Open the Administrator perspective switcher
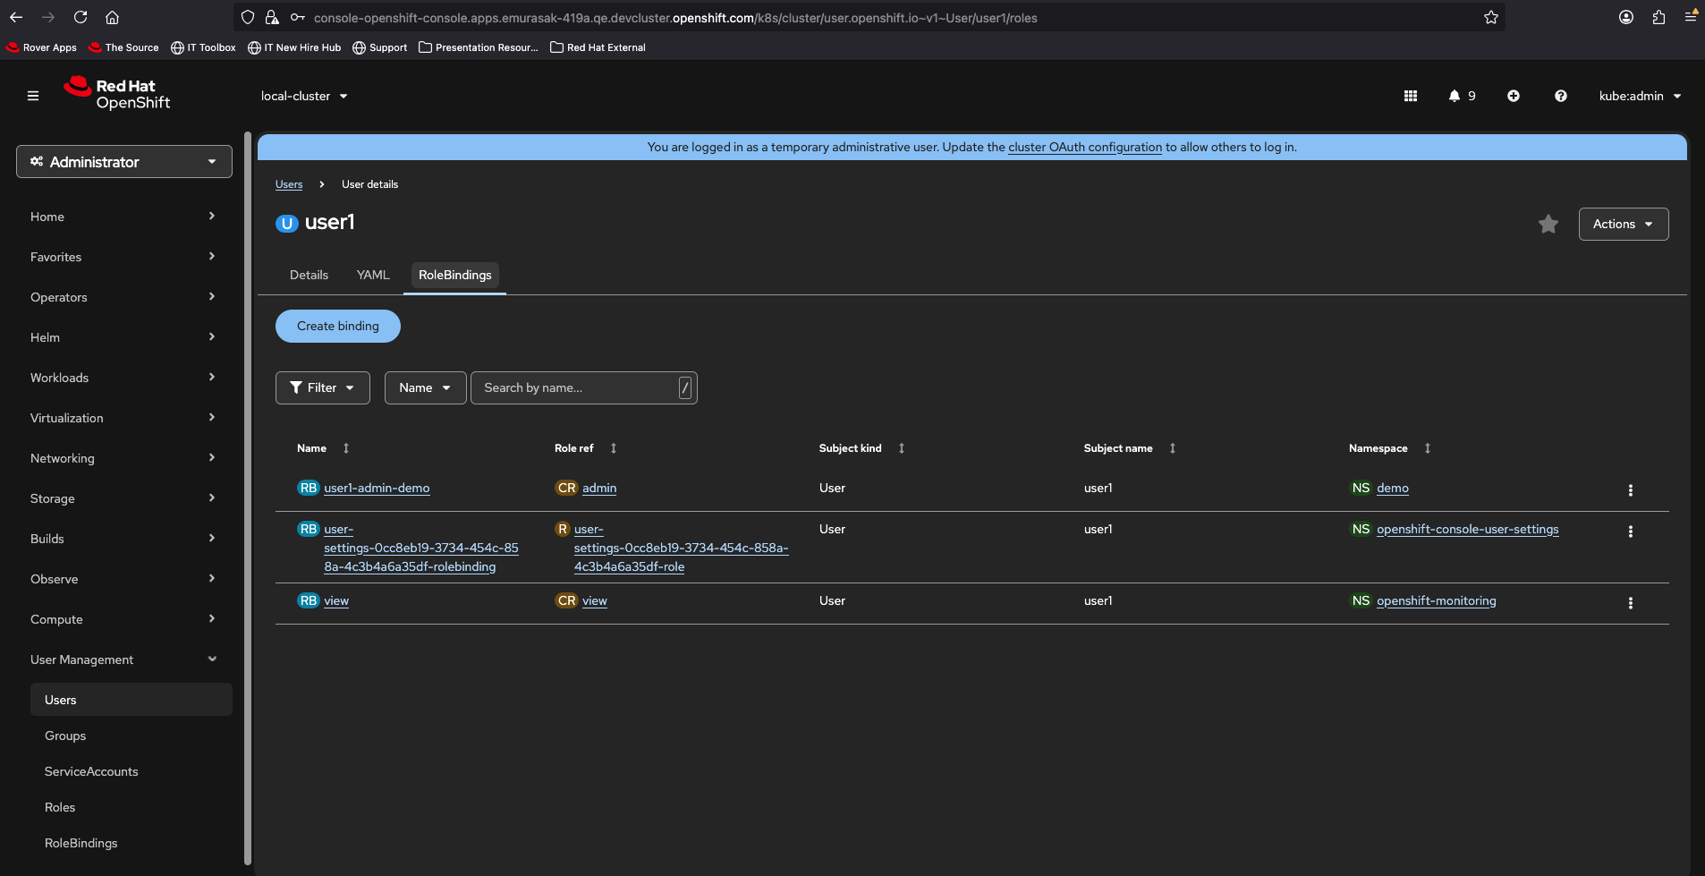 click(x=124, y=162)
